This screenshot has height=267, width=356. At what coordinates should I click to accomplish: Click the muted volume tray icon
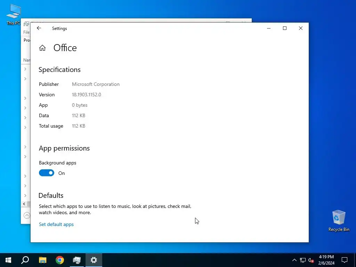click(x=311, y=260)
